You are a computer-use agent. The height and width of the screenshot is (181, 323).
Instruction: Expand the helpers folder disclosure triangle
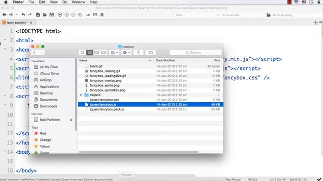(81, 95)
